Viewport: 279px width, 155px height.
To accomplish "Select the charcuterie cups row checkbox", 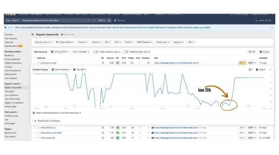I will coord(35,63).
